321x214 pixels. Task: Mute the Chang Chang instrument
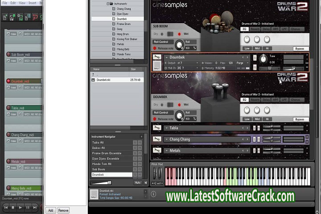pos(258,139)
